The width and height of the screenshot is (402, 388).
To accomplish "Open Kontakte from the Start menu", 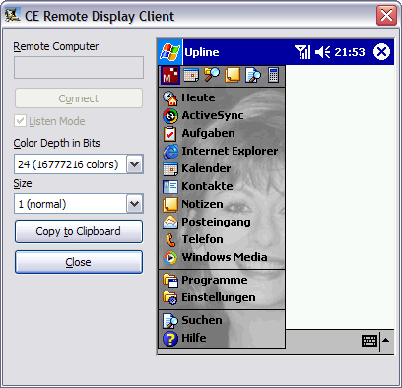I will click(x=222, y=186).
